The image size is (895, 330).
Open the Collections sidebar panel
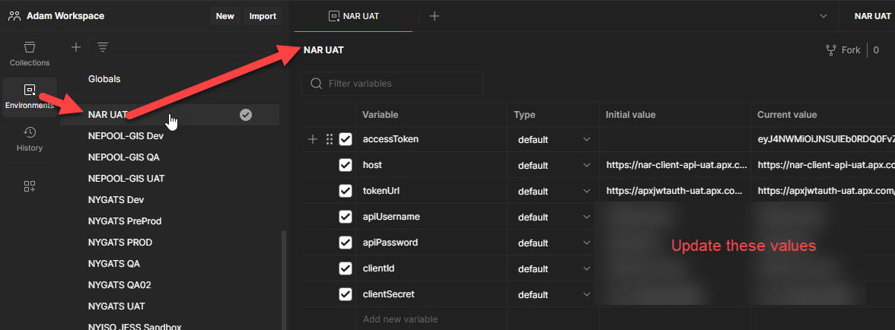click(x=30, y=54)
